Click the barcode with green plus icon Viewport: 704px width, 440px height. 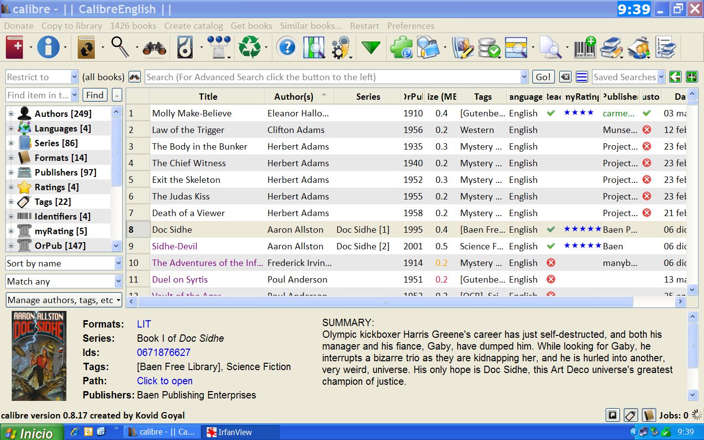(x=585, y=47)
